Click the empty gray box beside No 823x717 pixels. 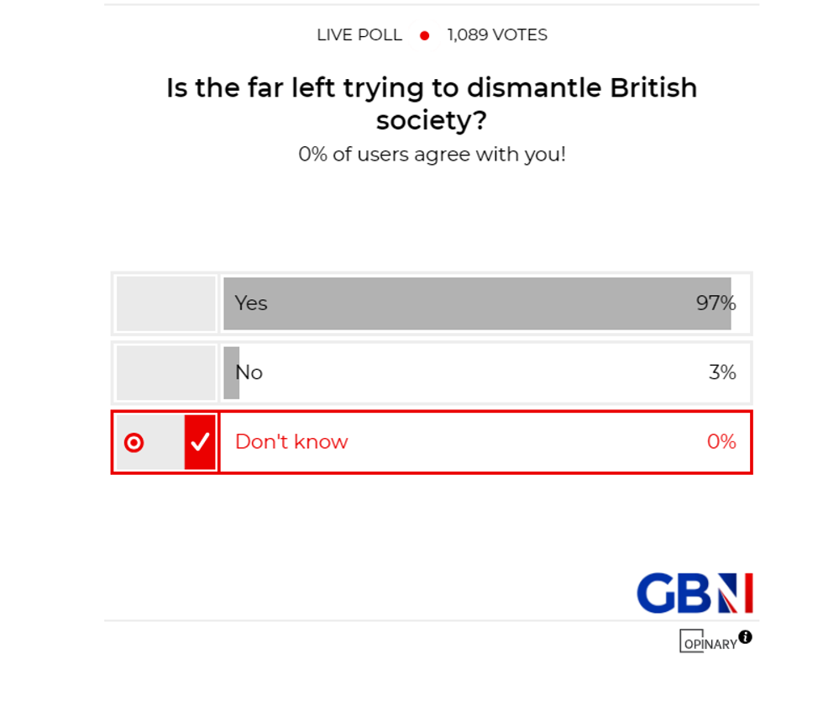pyautogui.click(x=165, y=372)
